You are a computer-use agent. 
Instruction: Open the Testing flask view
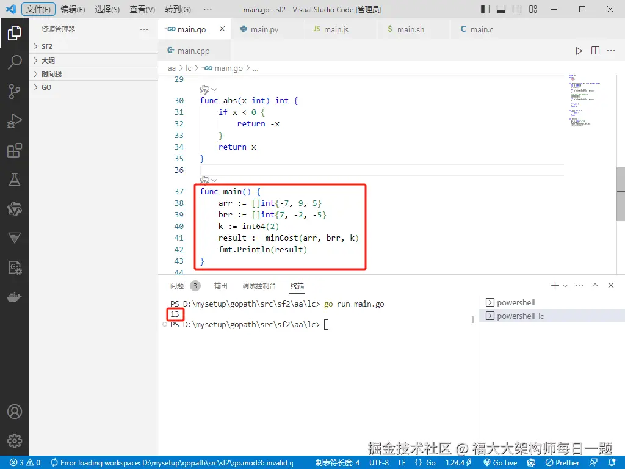[15, 180]
